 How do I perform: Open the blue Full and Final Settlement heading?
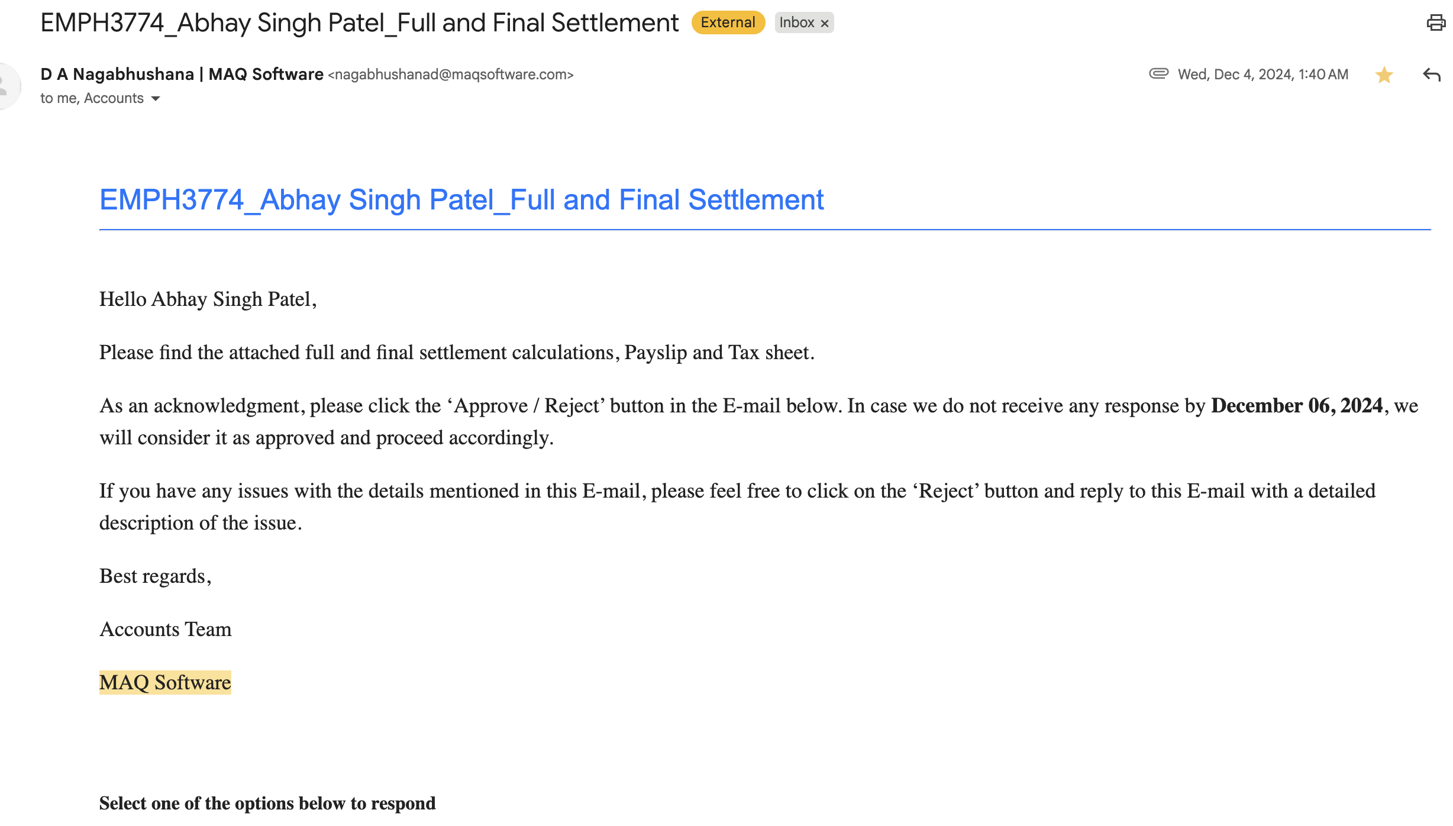pos(461,199)
